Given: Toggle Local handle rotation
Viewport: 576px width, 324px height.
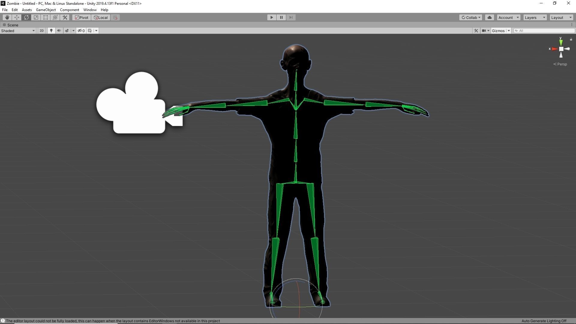Looking at the screenshot, I should click(101, 17).
